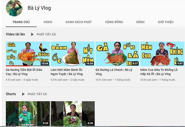Open the TRANG CHỦ tab
The height and width of the screenshot is (127, 185).
pos(21,22)
